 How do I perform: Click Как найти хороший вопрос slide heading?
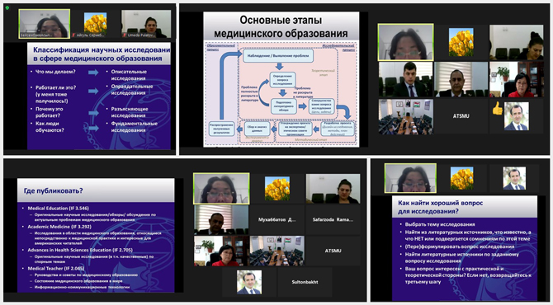click(x=440, y=207)
